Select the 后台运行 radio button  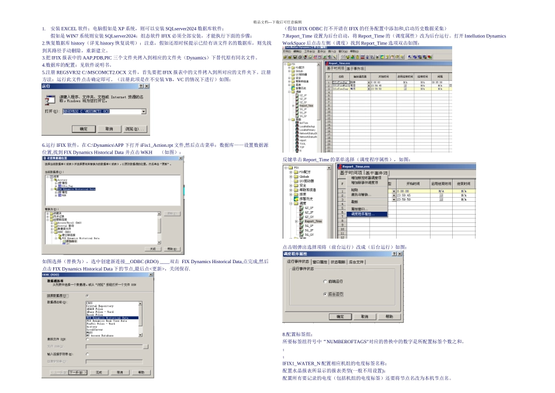[325, 294]
